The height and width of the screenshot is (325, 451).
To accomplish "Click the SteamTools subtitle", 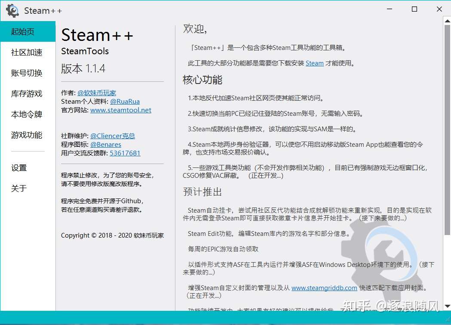I will (x=85, y=51).
